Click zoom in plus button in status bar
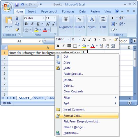The height and width of the screenshot is (137, 138). [x=129, y=103]
